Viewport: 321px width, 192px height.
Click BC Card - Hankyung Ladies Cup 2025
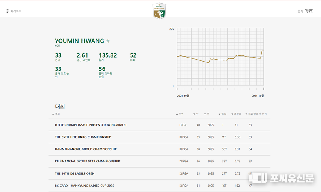pyautogui.click(x=84, y=186)
